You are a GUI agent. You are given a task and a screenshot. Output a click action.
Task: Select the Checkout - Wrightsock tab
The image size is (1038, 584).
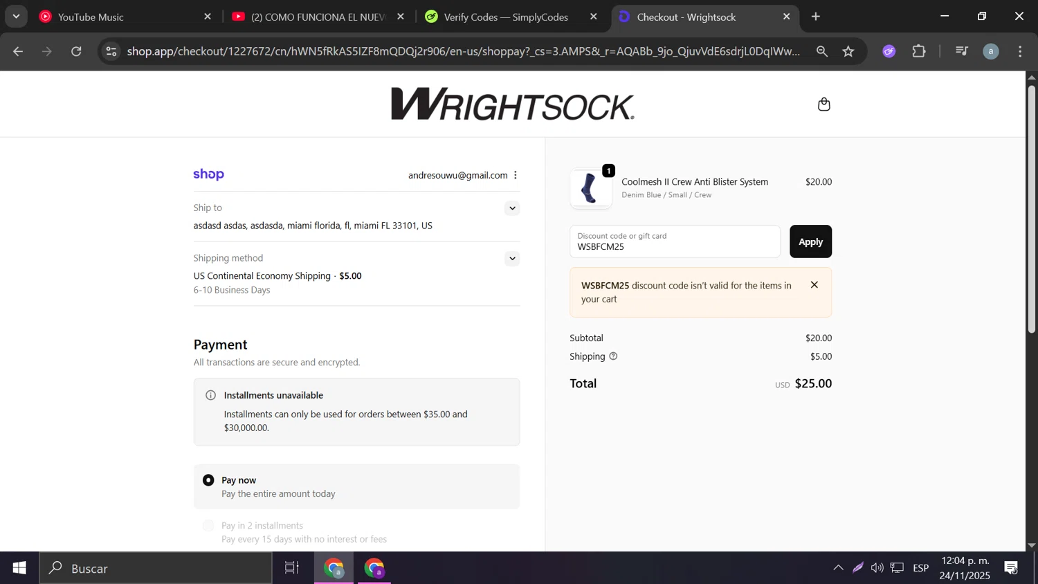(x=704, y=17)
